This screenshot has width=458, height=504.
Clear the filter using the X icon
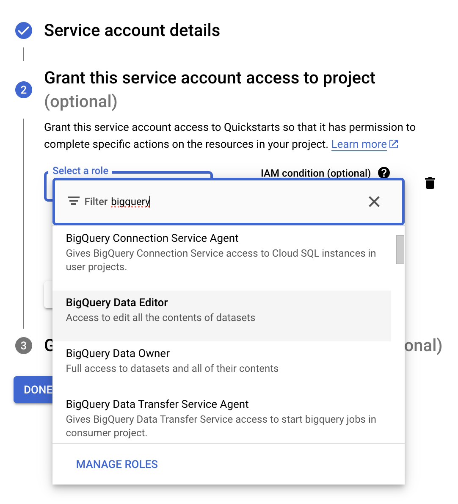pos(374,202)
